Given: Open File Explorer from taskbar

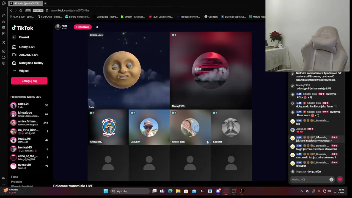Looking at the screenshot, I should [x=178, y=191].
